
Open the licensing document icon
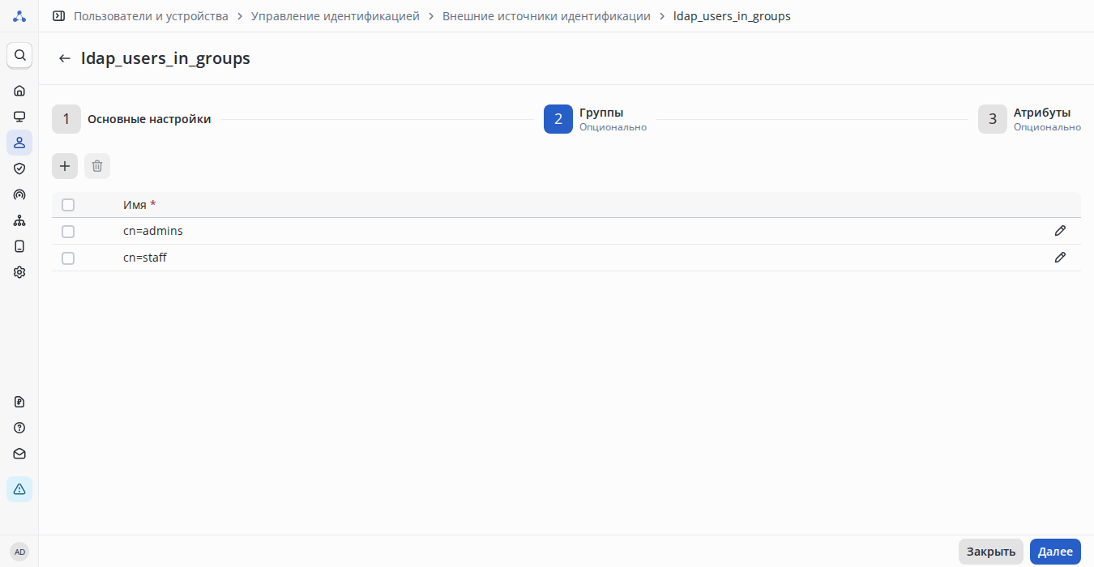point(19,402)
